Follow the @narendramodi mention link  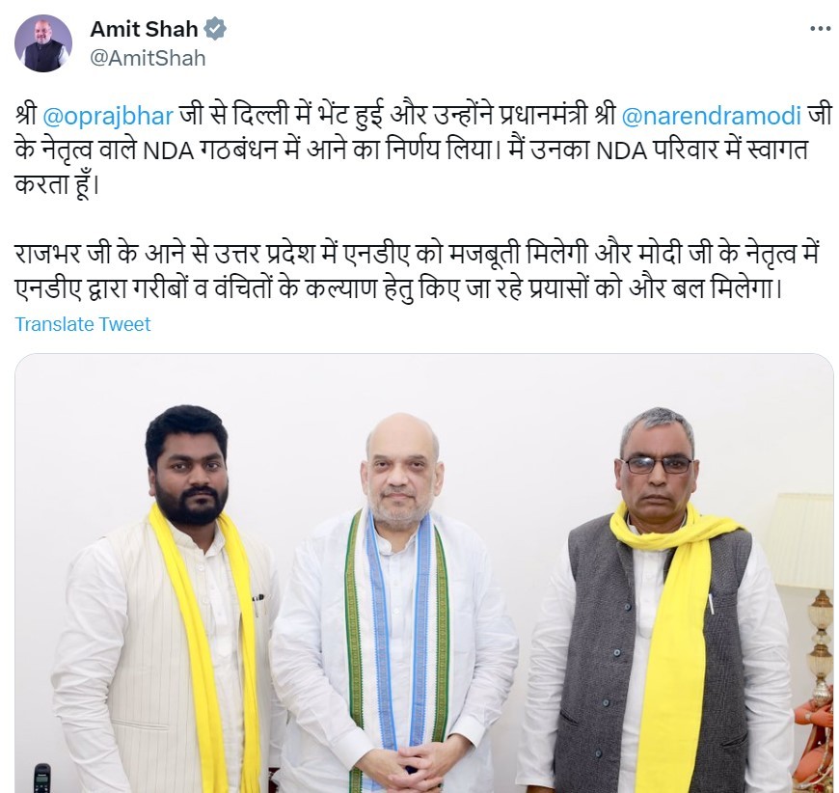[x=711, y=116]
